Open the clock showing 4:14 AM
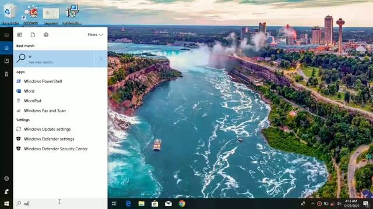The width and height of the screenshot is (373, 209). tap(351, 204)
